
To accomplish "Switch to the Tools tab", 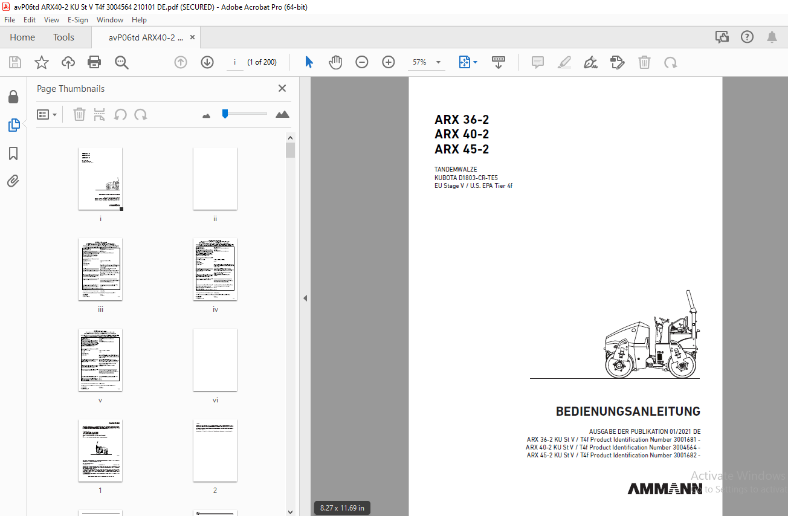I will point(63,37).
